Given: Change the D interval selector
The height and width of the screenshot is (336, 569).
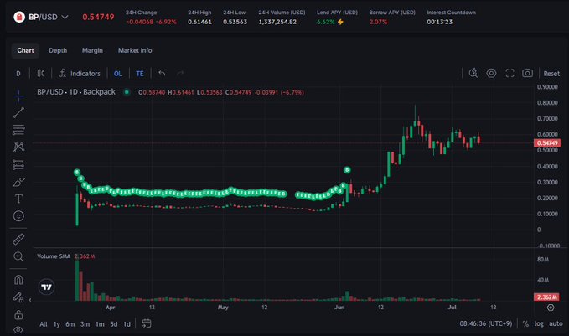Looking at the screenshot, I should 18,74.
